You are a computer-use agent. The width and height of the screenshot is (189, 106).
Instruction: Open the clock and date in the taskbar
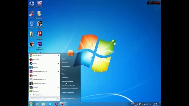pos(155,104)
